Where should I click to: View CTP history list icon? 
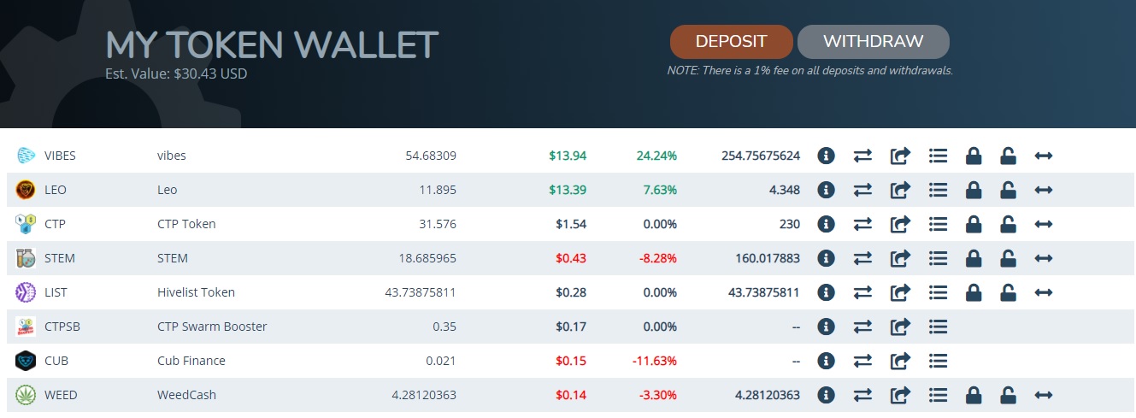pyautogui.click(x=939, y=224)
